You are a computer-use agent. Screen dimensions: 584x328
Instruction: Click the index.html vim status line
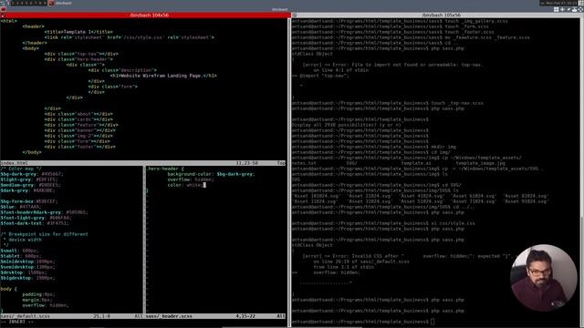[x=143, y=163]
